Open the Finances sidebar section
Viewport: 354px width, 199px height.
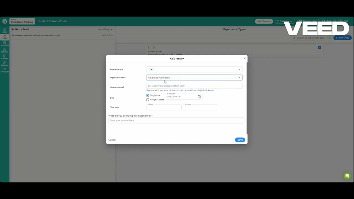pyautogui.click(x=5, y=64)
